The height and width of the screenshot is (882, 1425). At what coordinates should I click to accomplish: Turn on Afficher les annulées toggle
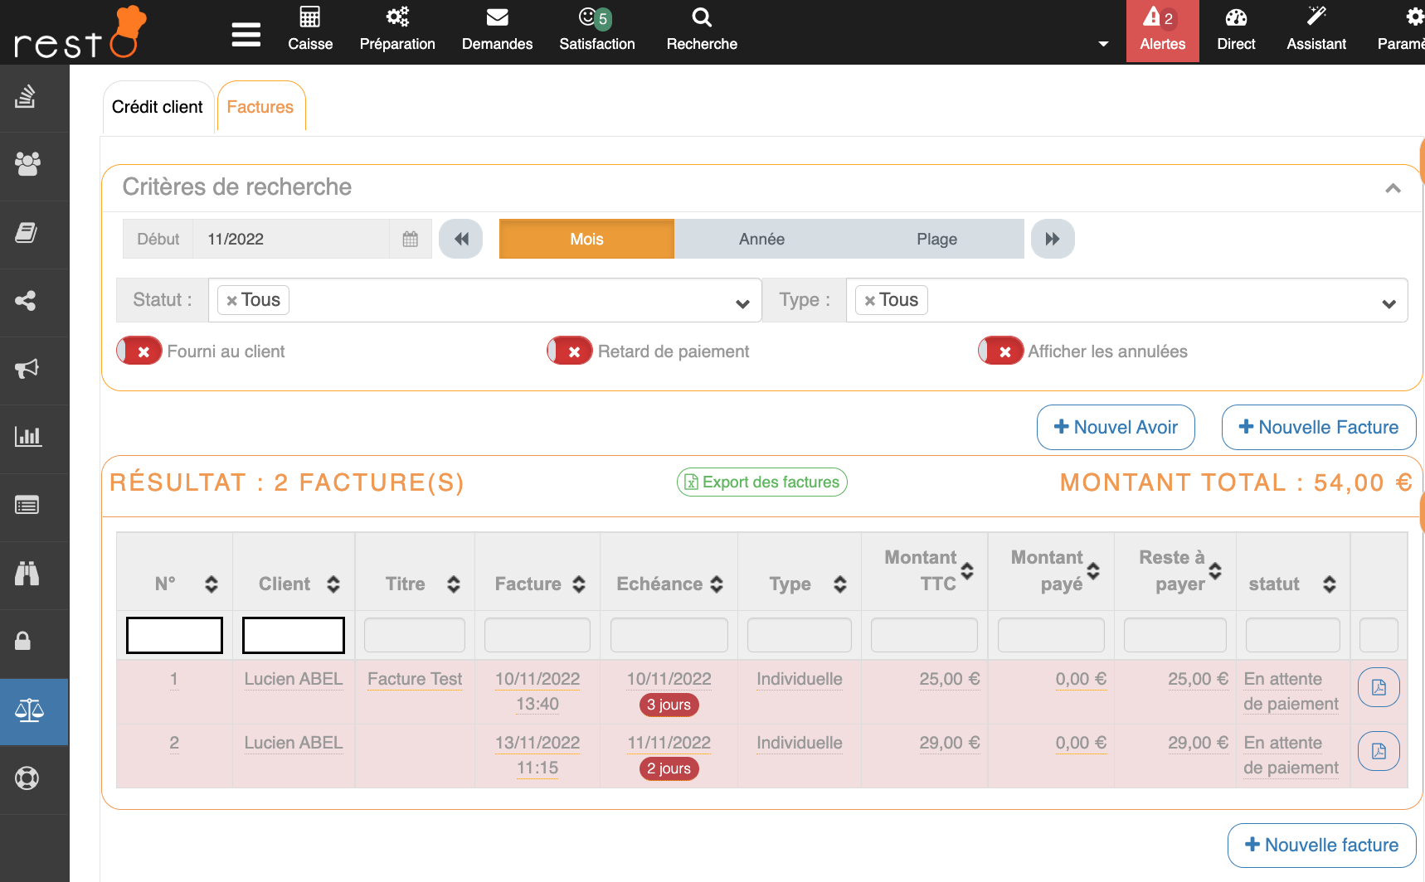coord(1000,351)
